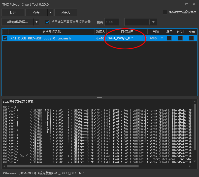Click the 添加网格数据... button

click(x=18, y=22)
